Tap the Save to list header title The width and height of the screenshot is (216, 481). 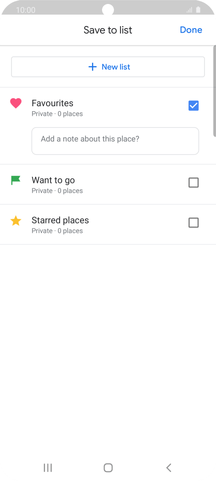tap(108, 30)
